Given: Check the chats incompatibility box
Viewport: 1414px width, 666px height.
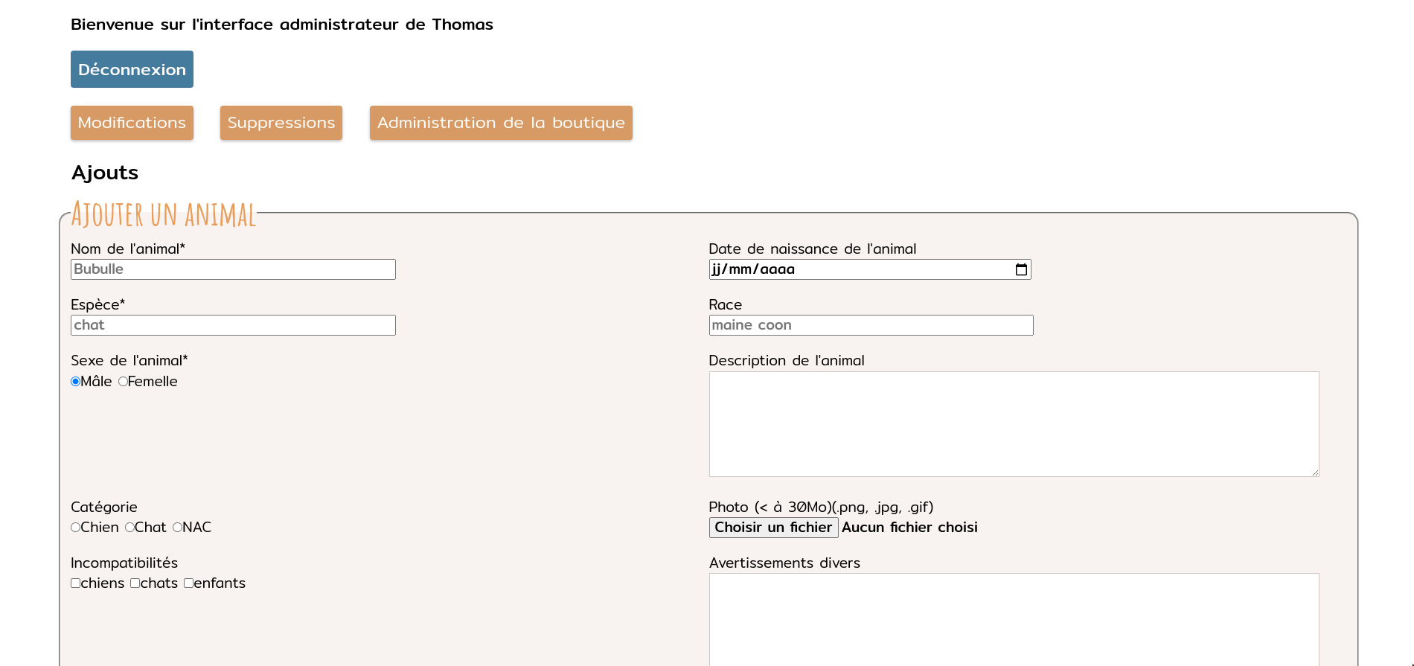Looking at the screenshot, I should pyautogui.click(x=135, y=583).
